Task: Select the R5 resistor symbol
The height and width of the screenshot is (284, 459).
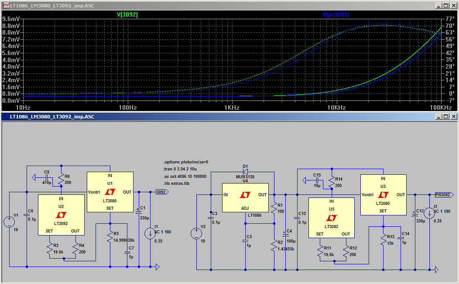Action: 110,237
